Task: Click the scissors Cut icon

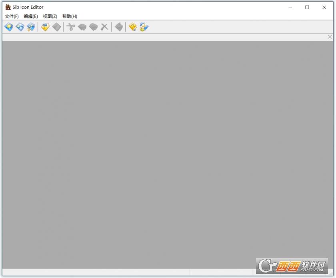Action: tap(71, 27)
